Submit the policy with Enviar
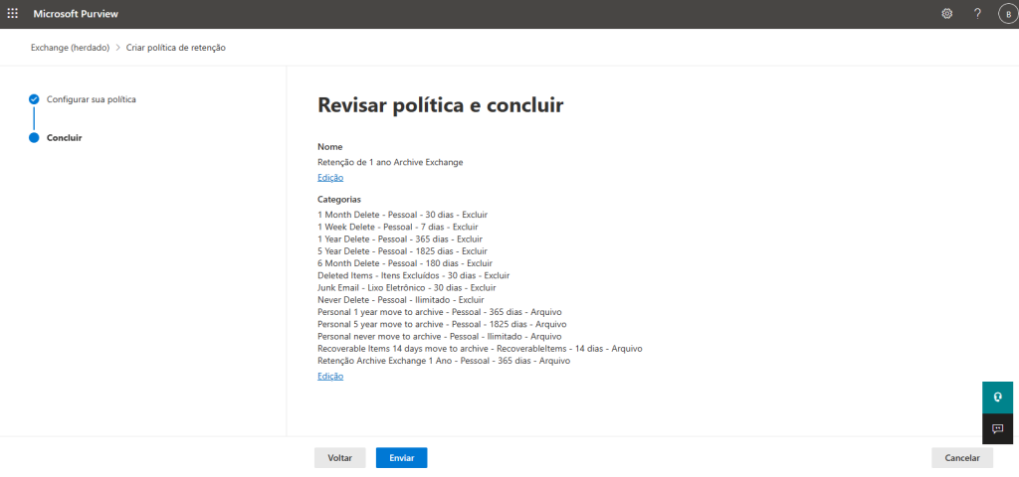The width and height of the screenshot is (1019, 477). [401, 458]
